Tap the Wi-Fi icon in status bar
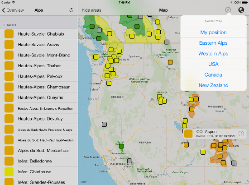Viewport: 249px width, 185px height. (x=14, y=2)
